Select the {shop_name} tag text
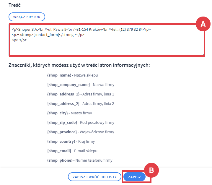Image resolution: width=212 pixels, height=185 pixels. pyautogui.click(x=59, y=75)
